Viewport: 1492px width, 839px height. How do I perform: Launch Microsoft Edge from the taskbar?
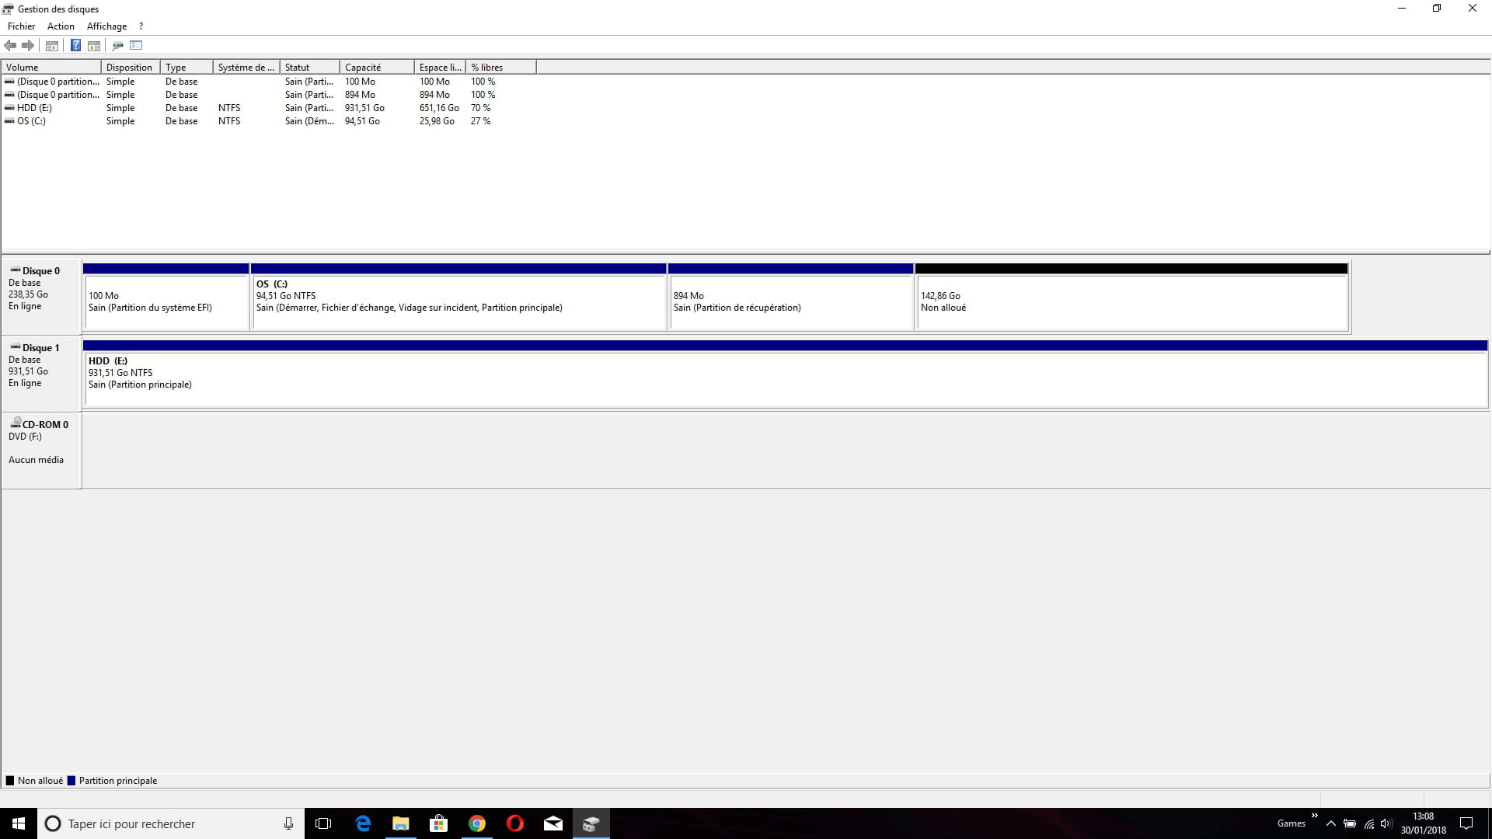pyautogui.click(x=363, y=823)
